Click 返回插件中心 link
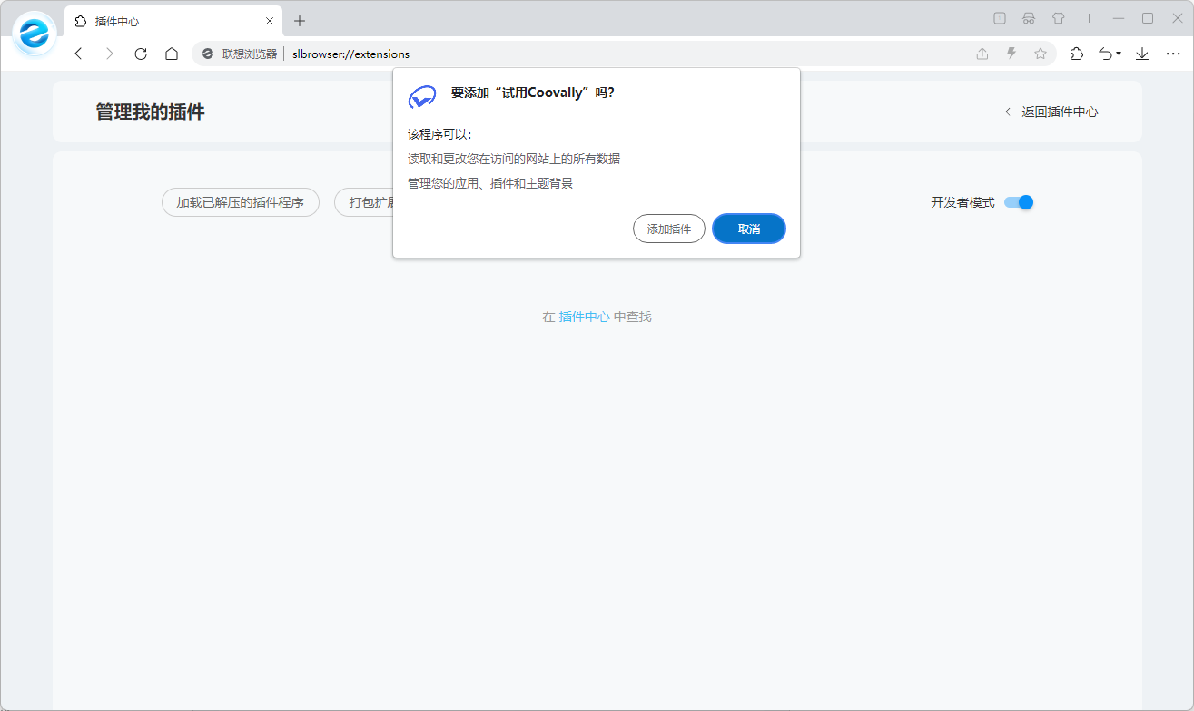Screen dimensions: 1194x711 (1051, 112)
